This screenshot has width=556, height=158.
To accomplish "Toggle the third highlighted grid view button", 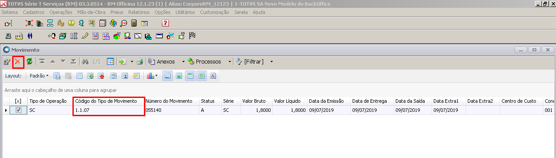I will pos(190,76).
